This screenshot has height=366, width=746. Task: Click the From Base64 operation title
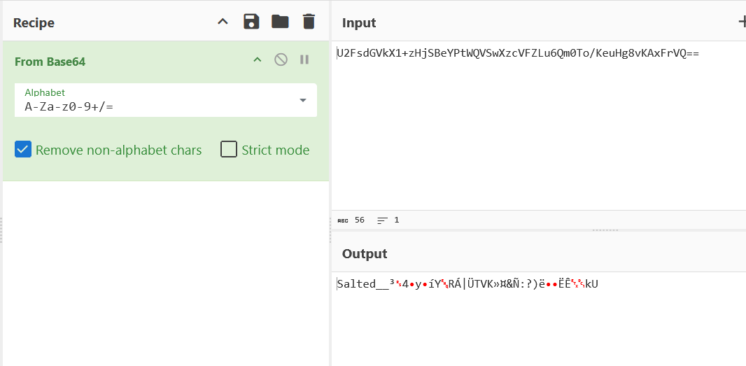[50, 62]
